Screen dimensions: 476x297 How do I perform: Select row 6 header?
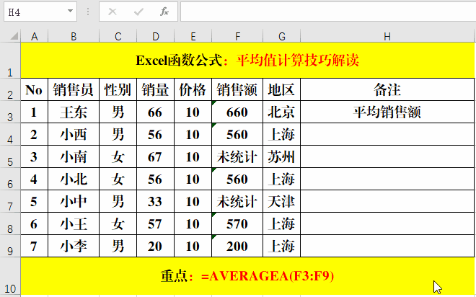pos(10,179)
